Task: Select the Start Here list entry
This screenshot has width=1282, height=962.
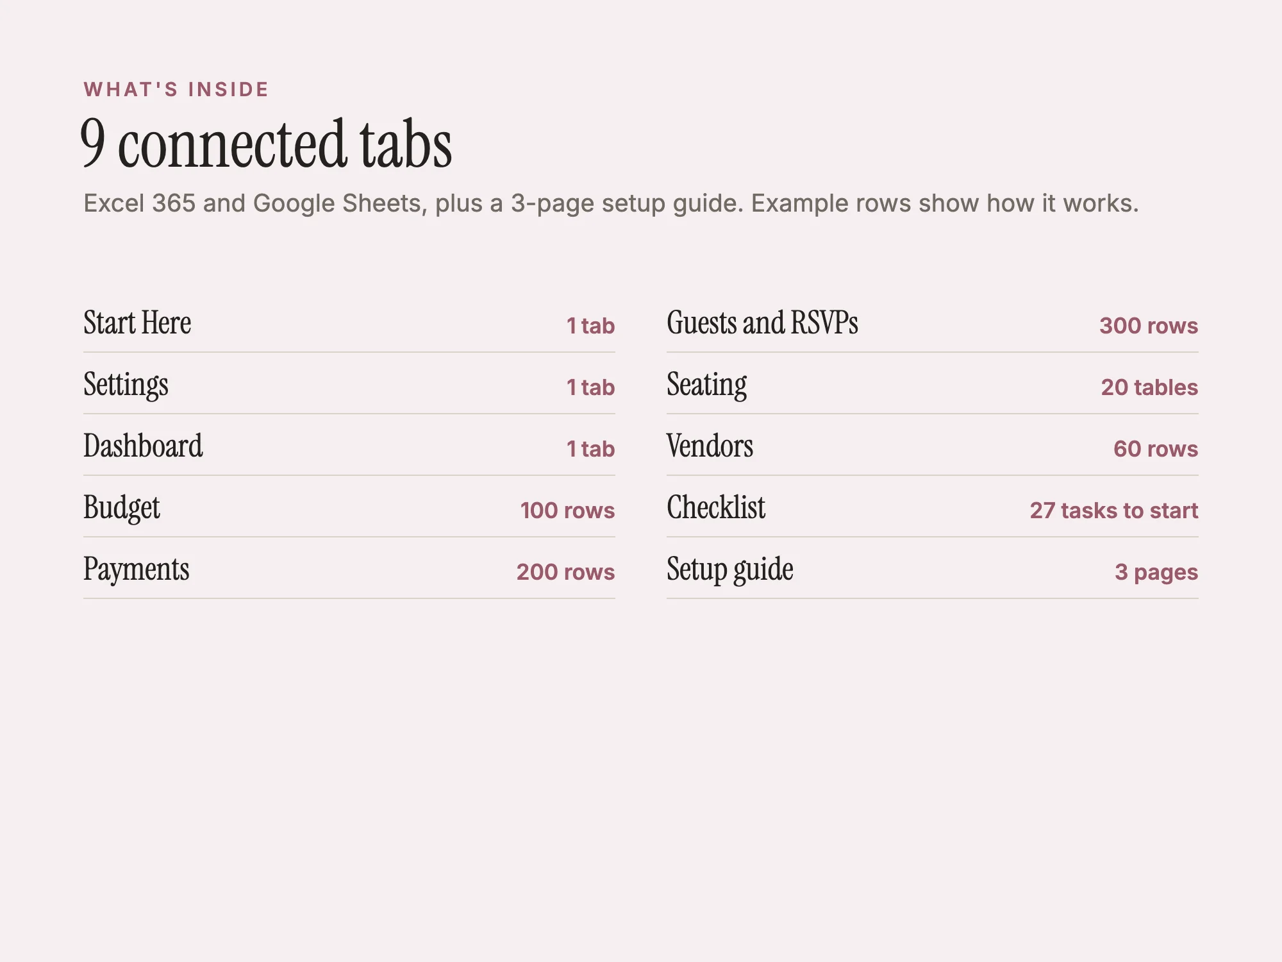Action: pos(349,322)
